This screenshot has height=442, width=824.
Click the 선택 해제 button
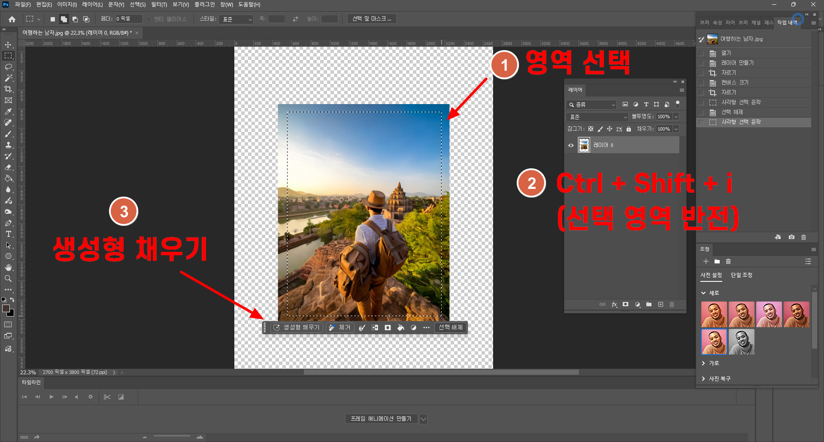tap(450, 327)
